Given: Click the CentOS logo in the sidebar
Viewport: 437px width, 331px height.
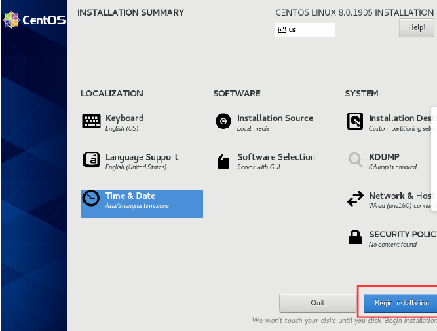Looking at the screenshot, I should coord(34,20).
